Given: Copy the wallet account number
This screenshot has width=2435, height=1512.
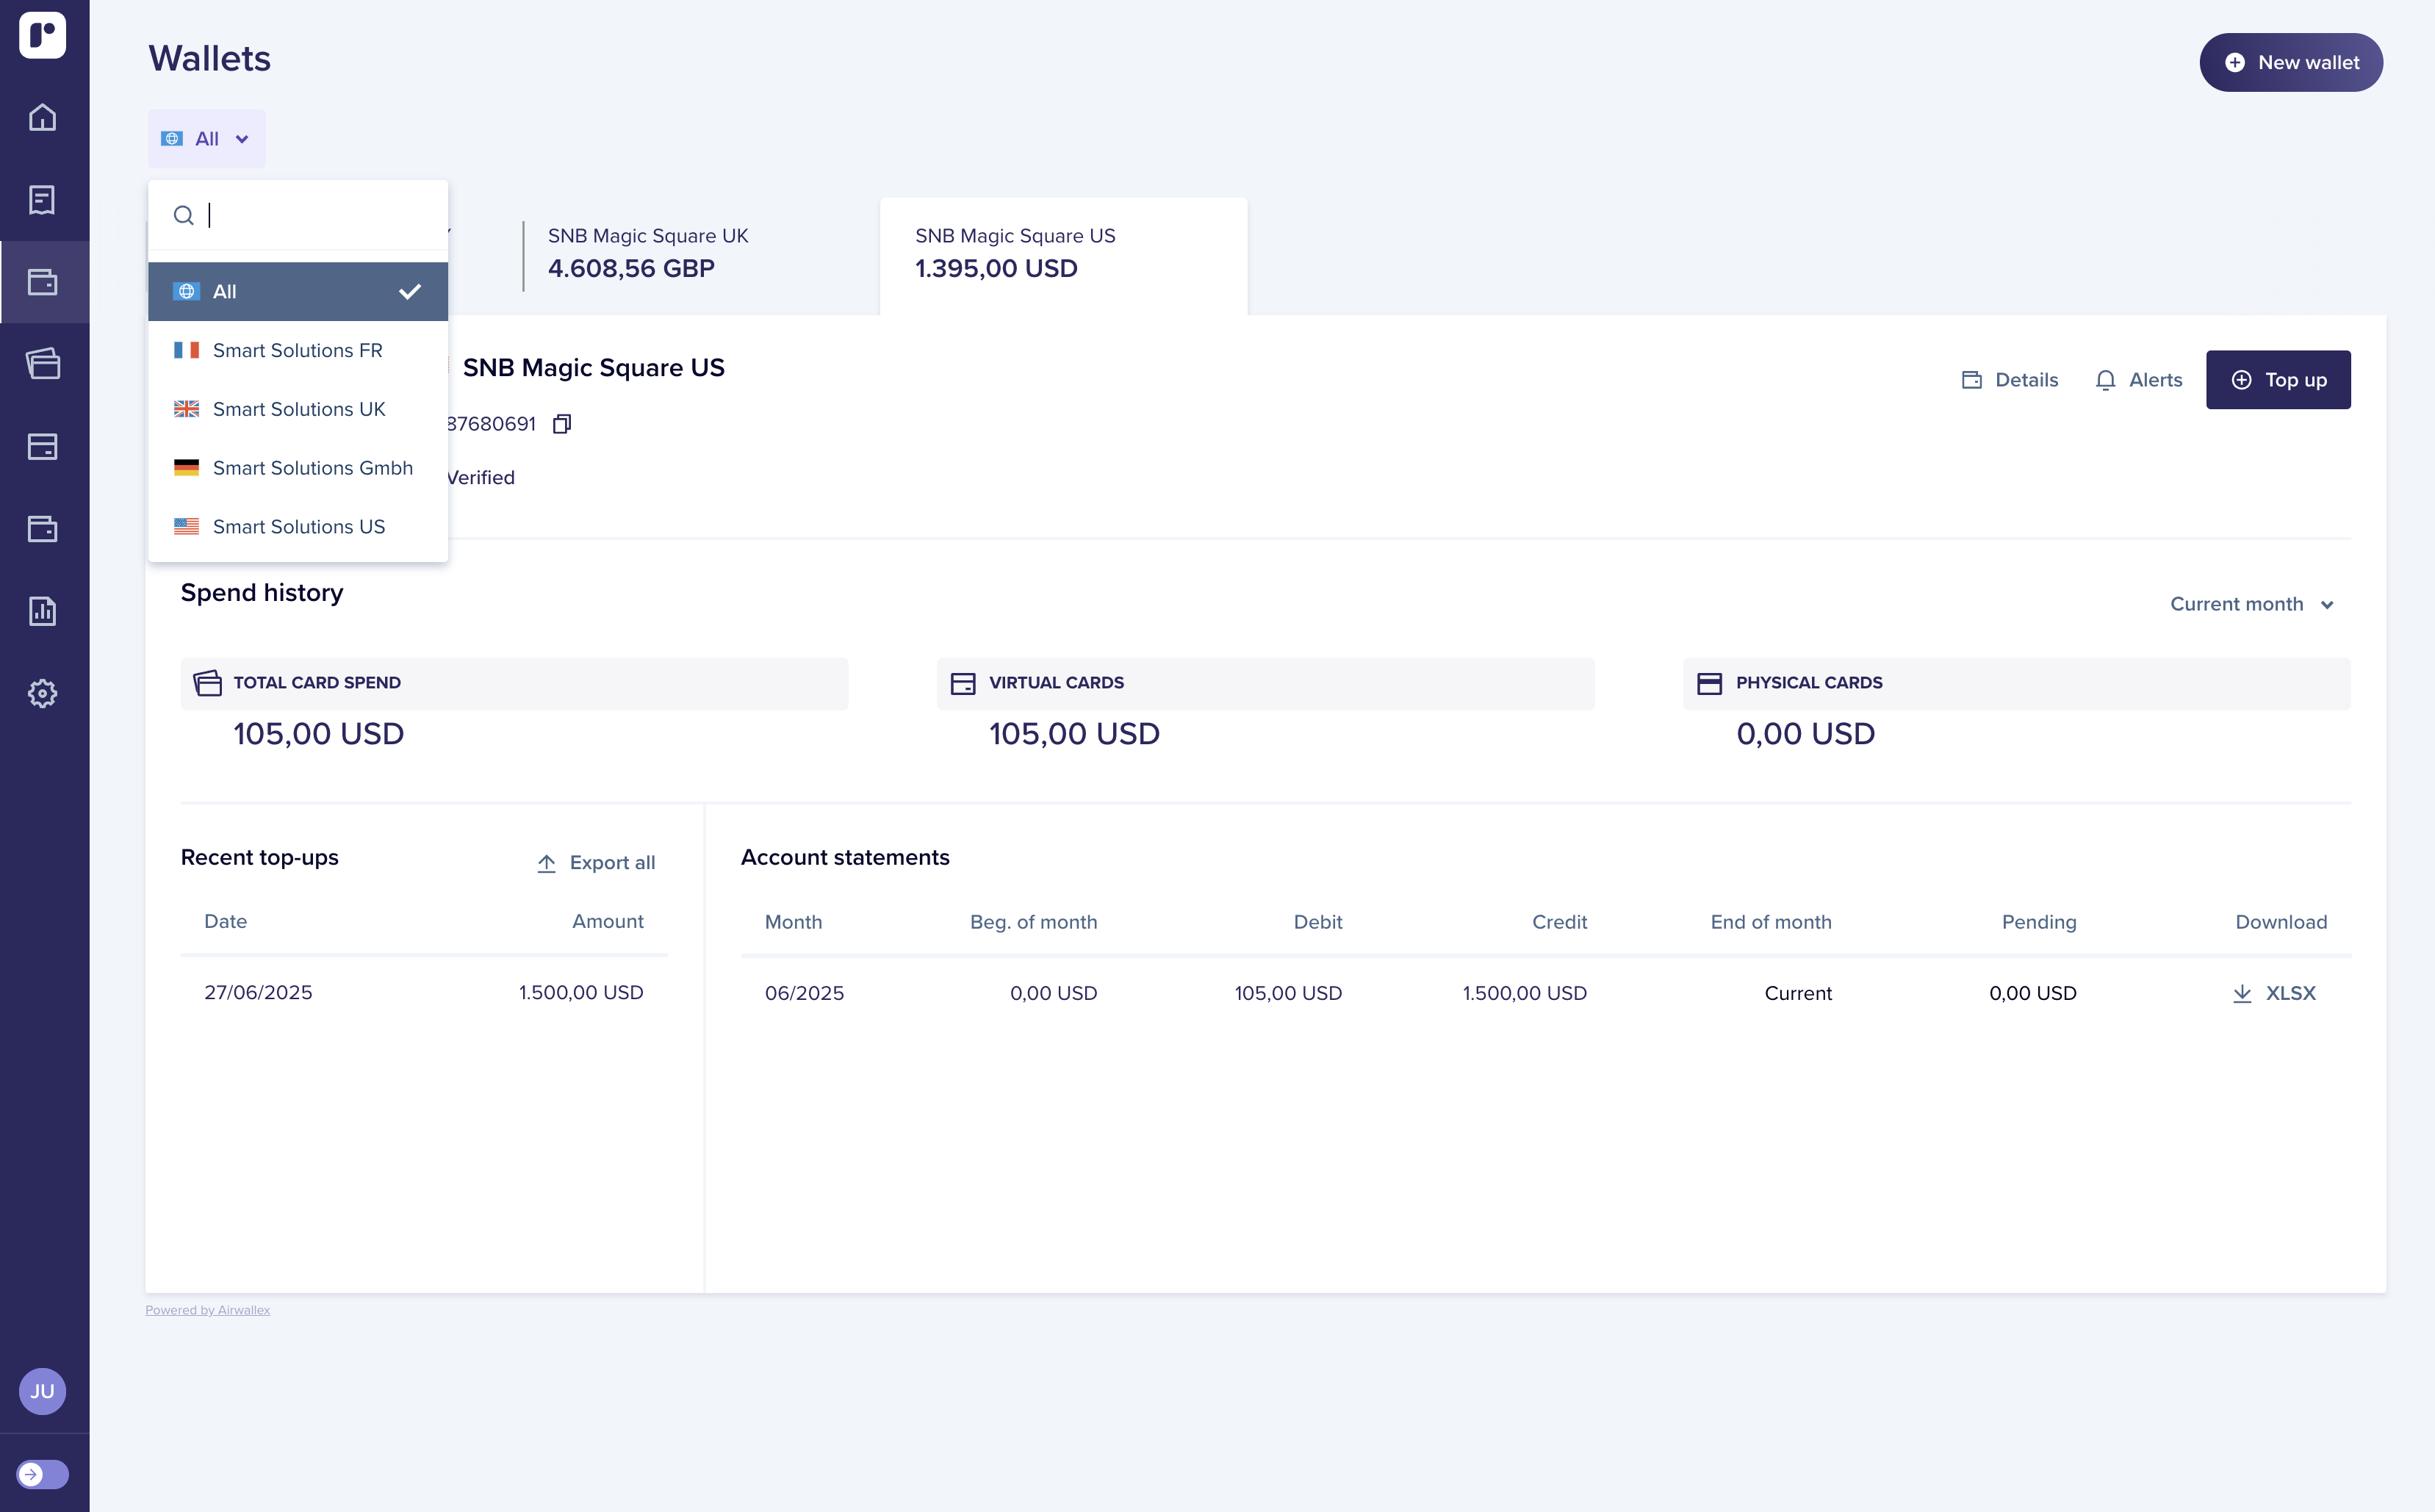Looking at the screenshot, I should coord(562,424).
